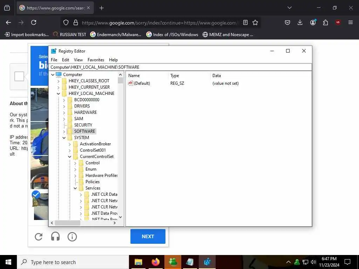Click the tree pane vertical scrollbar thumb
Image resolution: width=359 pixels, height=269 pixels.
(120, 80)
